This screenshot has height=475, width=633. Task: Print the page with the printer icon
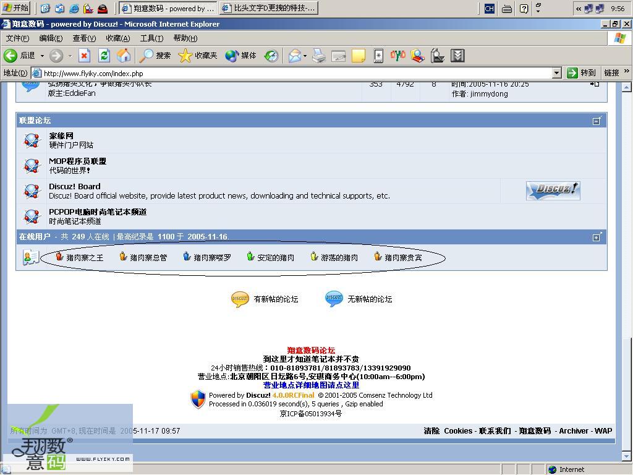point(319,55)
